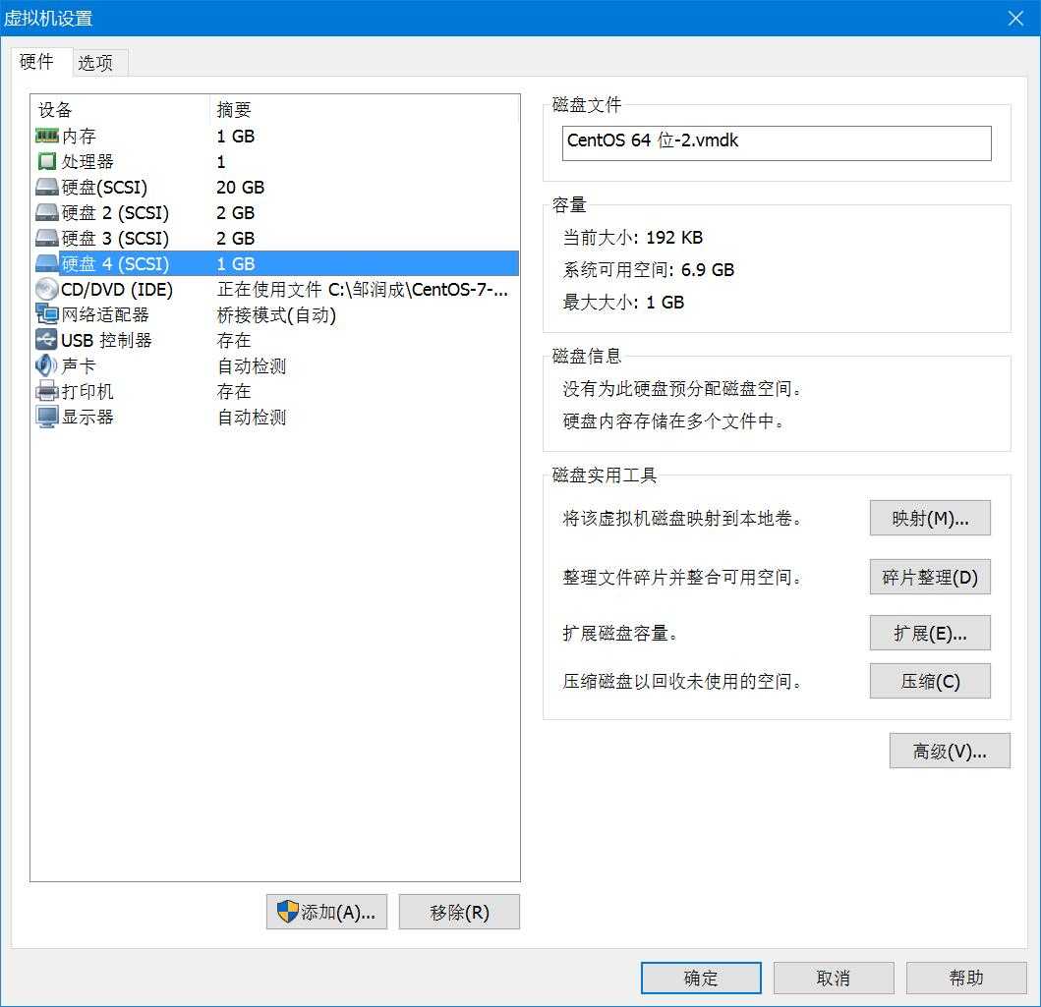1041x1007 pixels.
Task: Click inside the disk file name field
Action: pyautogui.click(x=777, y=143)
